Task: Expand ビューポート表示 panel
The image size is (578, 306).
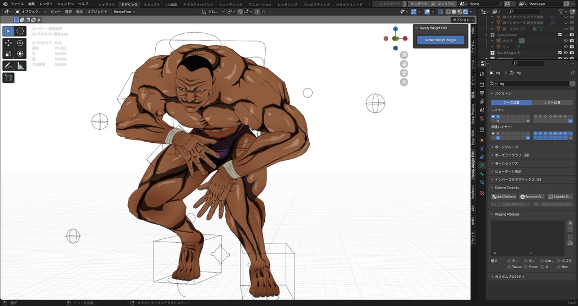Action: point(532,171)
